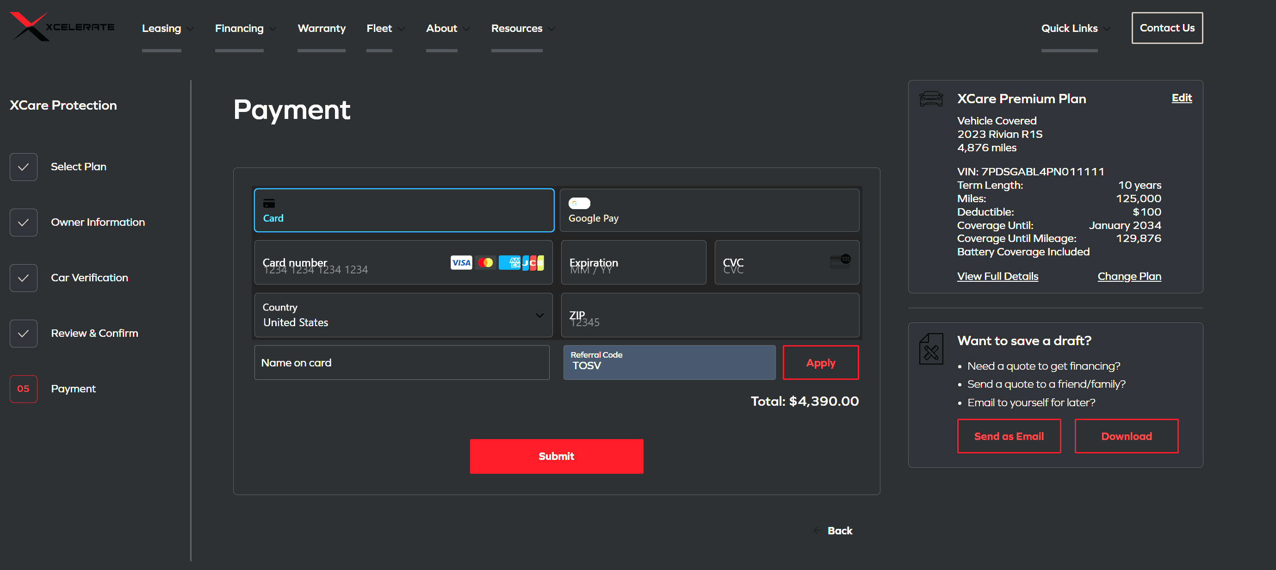Click the Google Pay logo icon
Viewport: 1276px width, 570px height.
point(579,204)
